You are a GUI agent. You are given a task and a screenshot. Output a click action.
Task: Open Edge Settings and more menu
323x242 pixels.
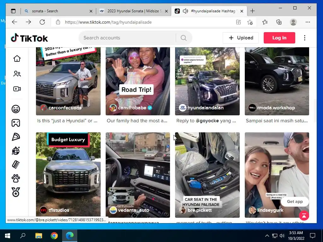308,22
